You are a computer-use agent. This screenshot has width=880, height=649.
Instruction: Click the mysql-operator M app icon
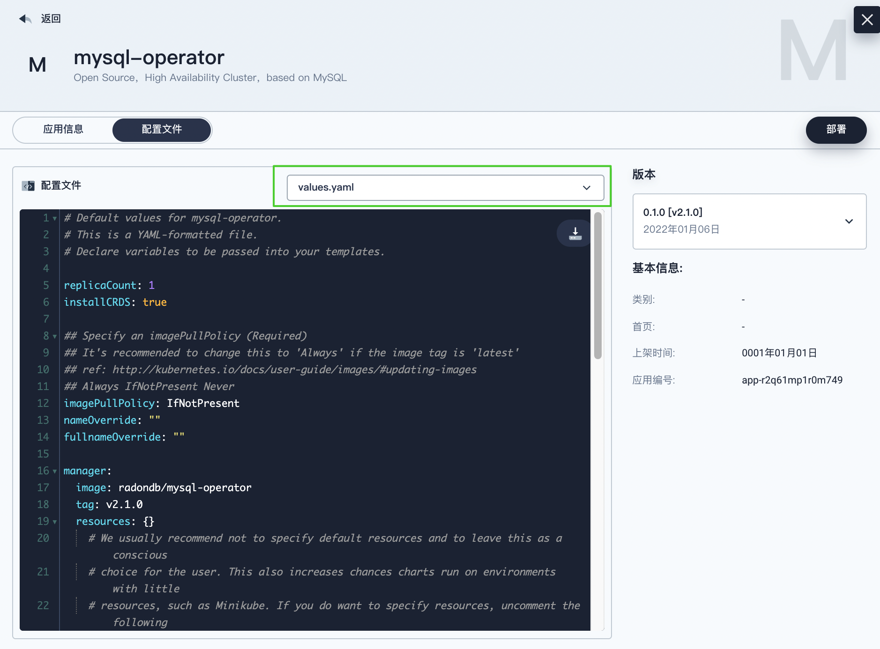pos(37,65)
